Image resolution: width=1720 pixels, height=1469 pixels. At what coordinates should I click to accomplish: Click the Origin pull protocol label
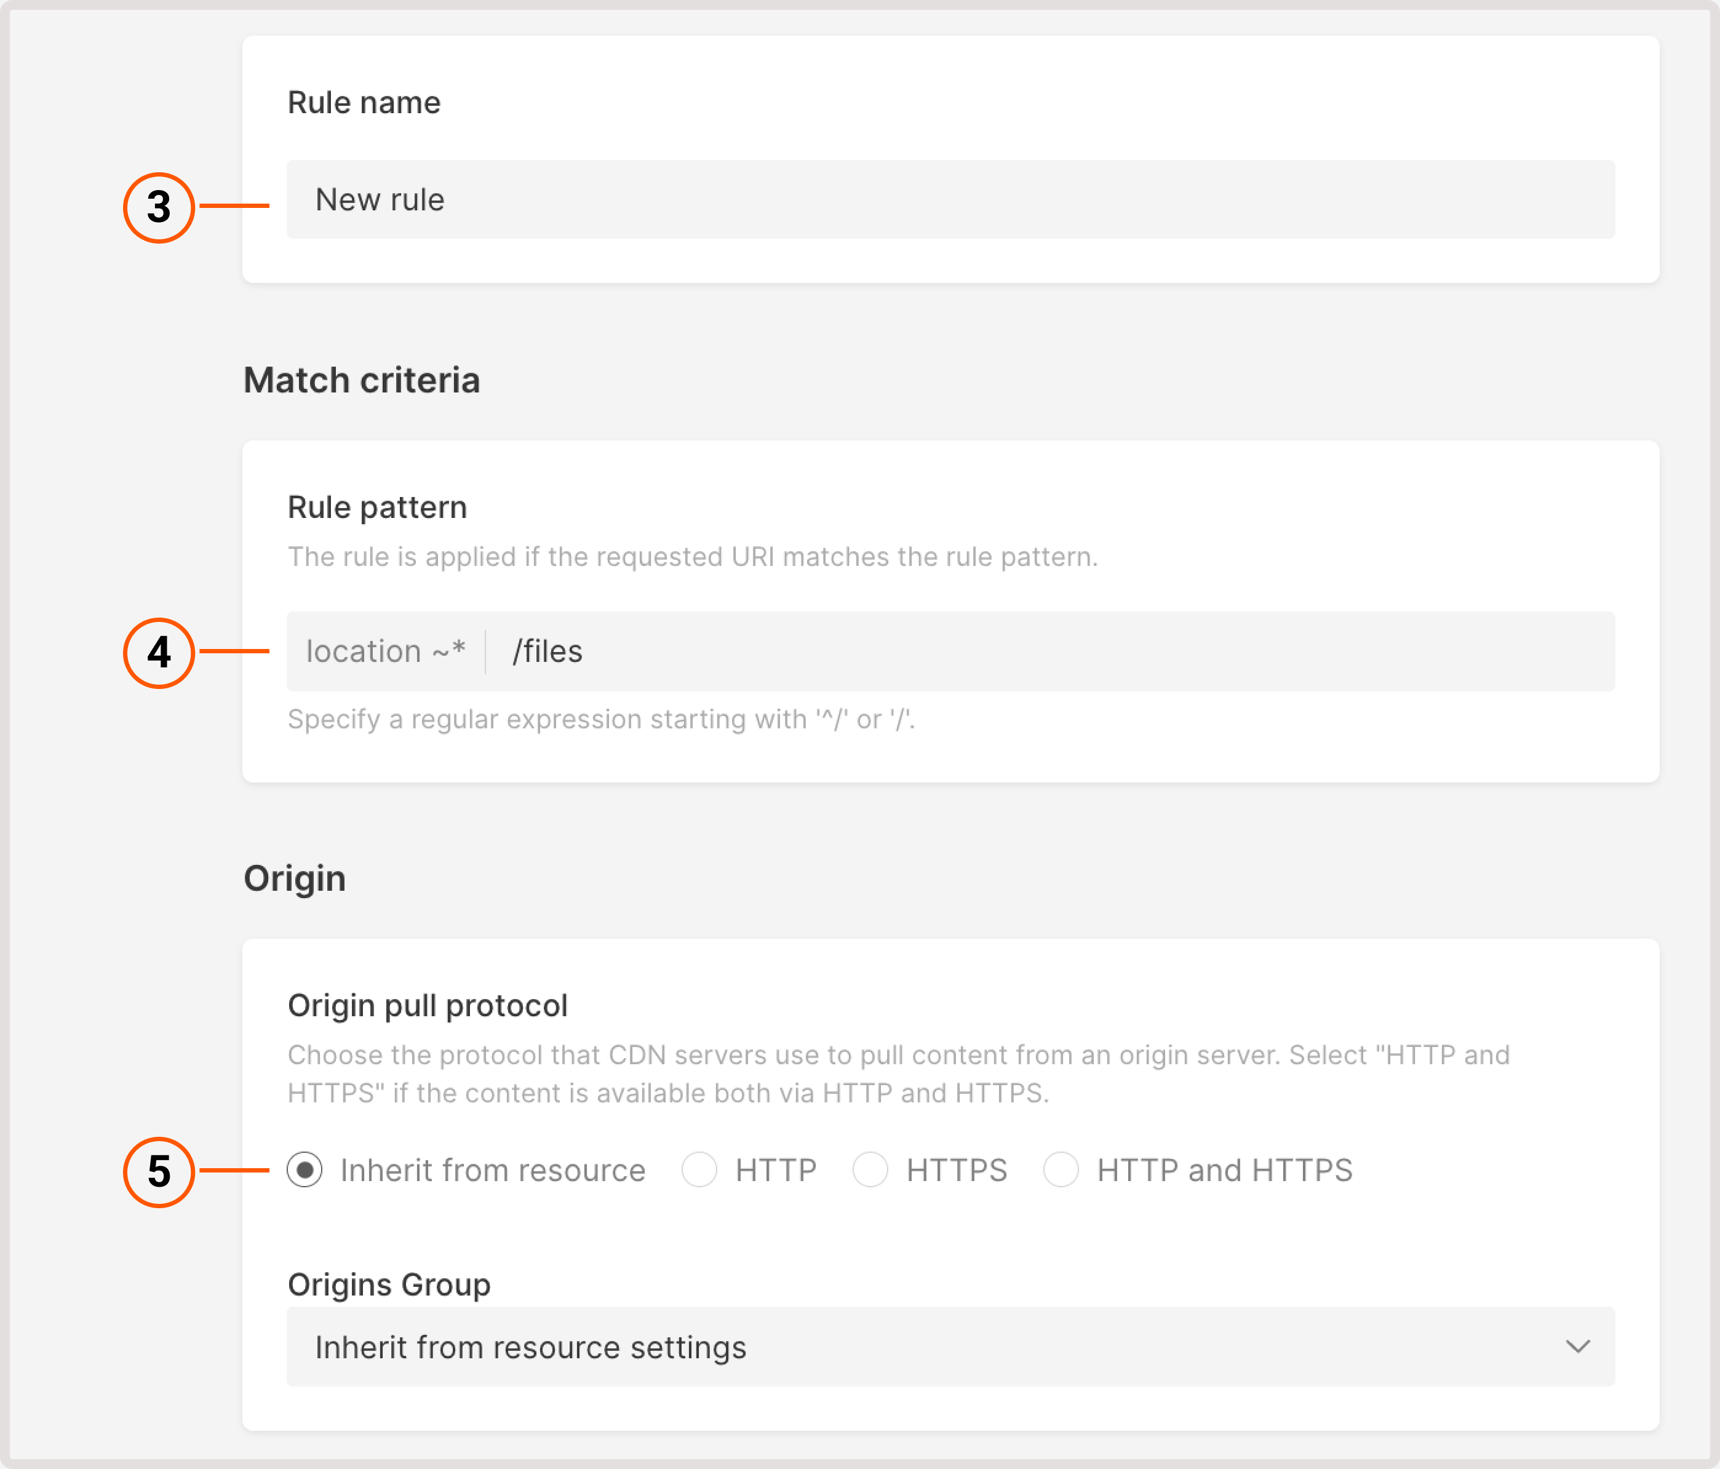pos(428,1005)
